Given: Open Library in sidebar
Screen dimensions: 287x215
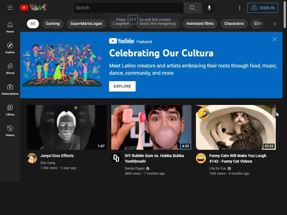Looking at the screenshot, I should [10, 110].
